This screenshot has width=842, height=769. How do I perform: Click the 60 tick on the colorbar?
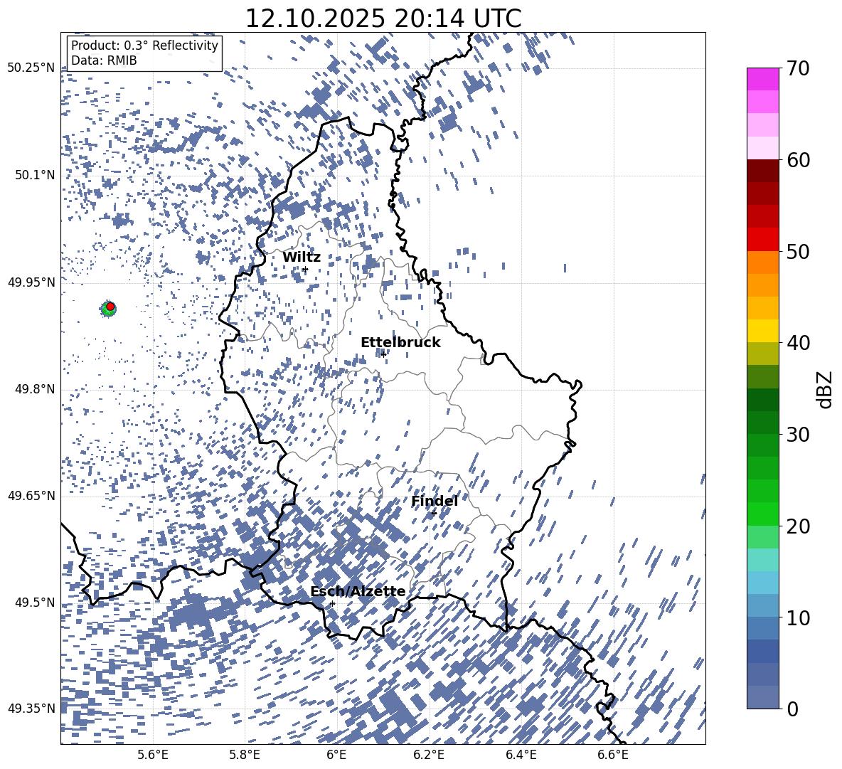(798, 160)
